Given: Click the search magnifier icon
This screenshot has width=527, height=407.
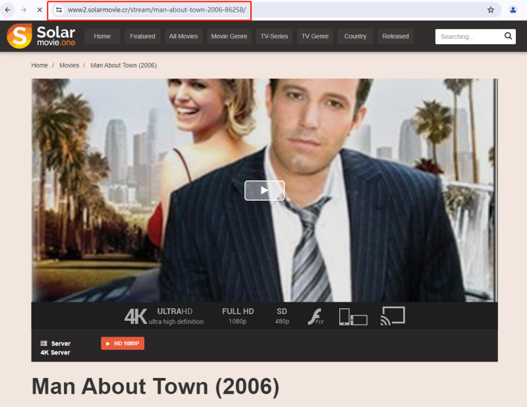Looking at the screenshot, I should click(508, 36).
